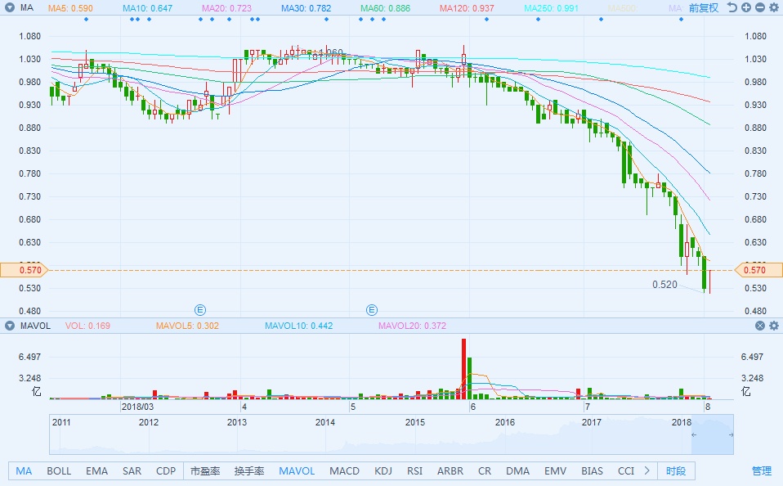Click the 0.520 low price annotation

[x=664, y=285]
